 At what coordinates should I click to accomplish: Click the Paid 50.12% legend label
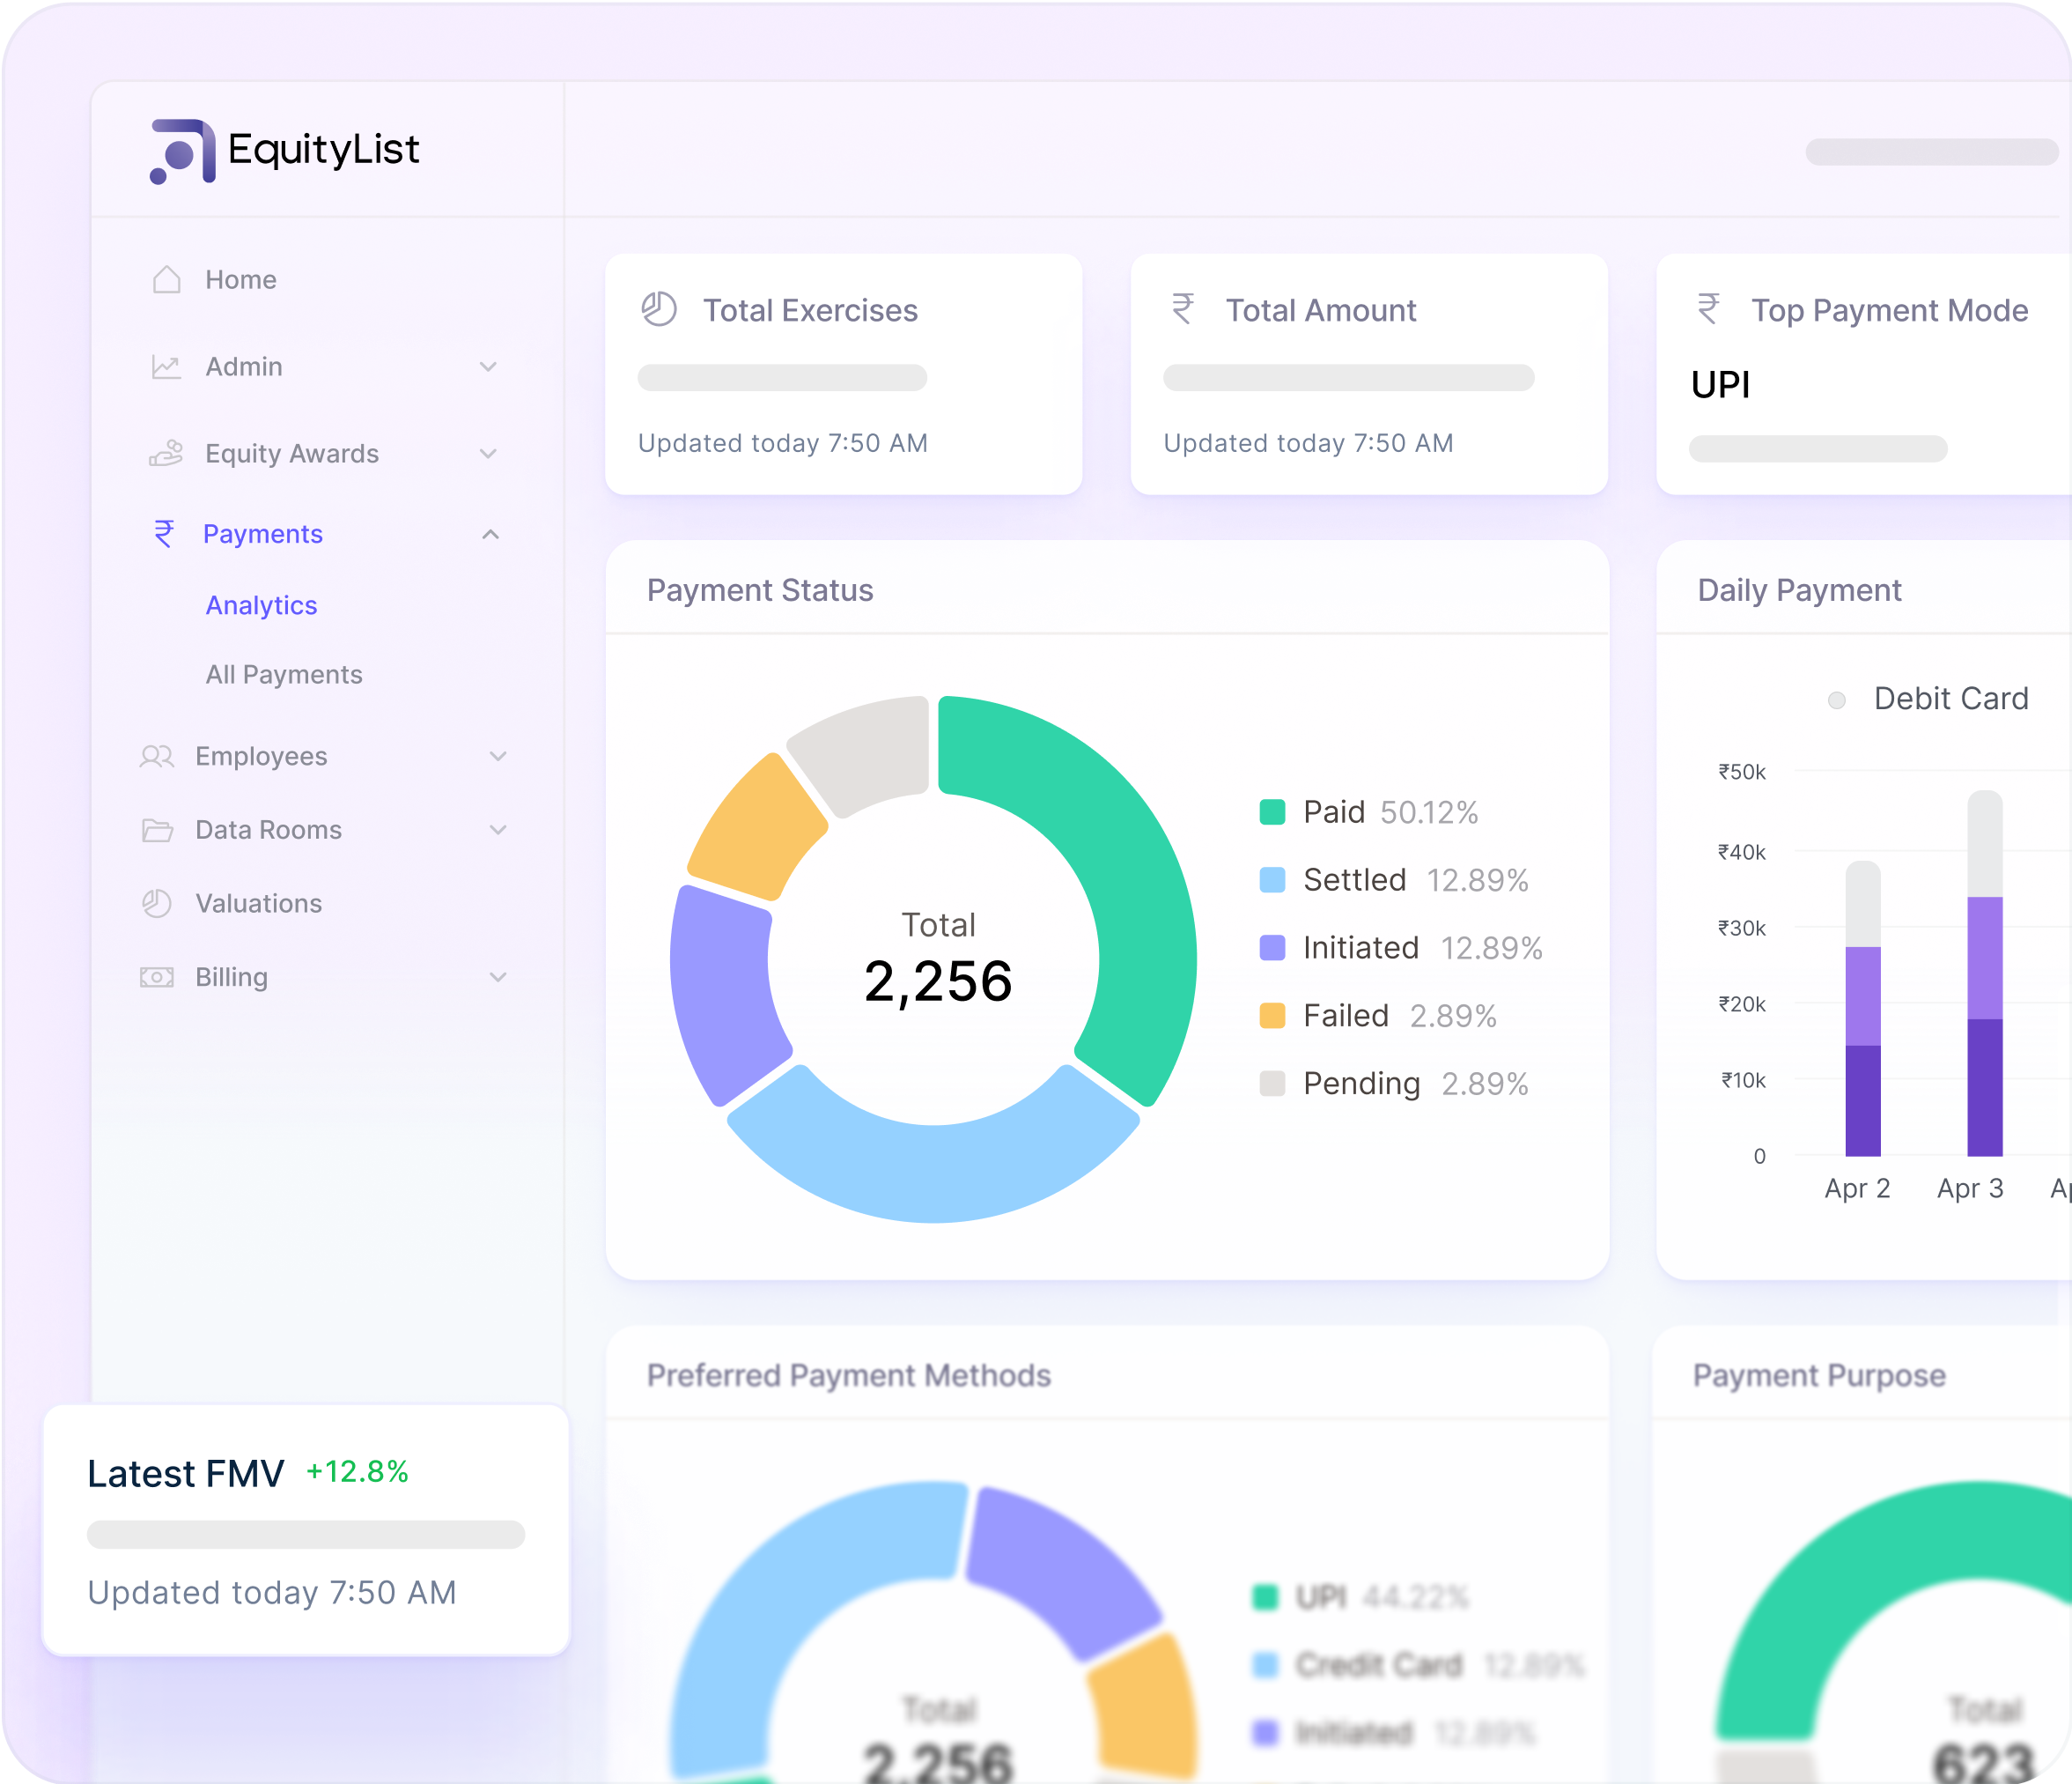coord(1390,811)
